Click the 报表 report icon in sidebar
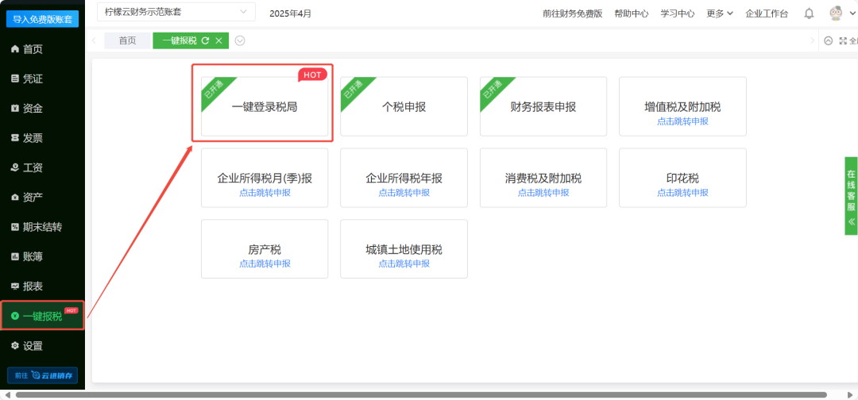This screenshot has height=400, width=858. tap(15, 287)
